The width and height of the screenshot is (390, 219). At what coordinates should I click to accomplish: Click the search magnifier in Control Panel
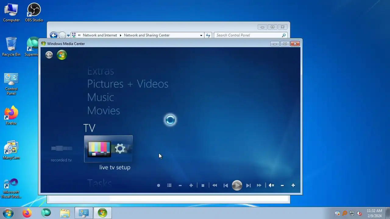(284, 35)
